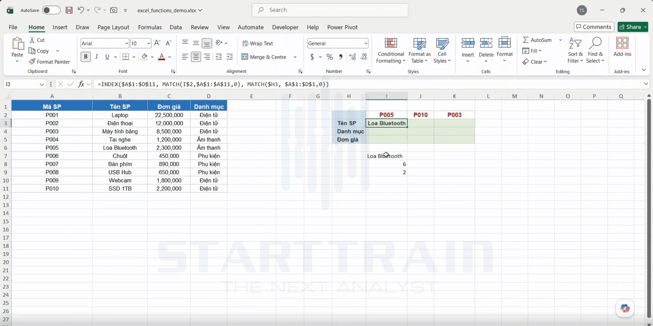This screenshot has height=326, width=653.
Task: Click the Share button
Action: 633,27
